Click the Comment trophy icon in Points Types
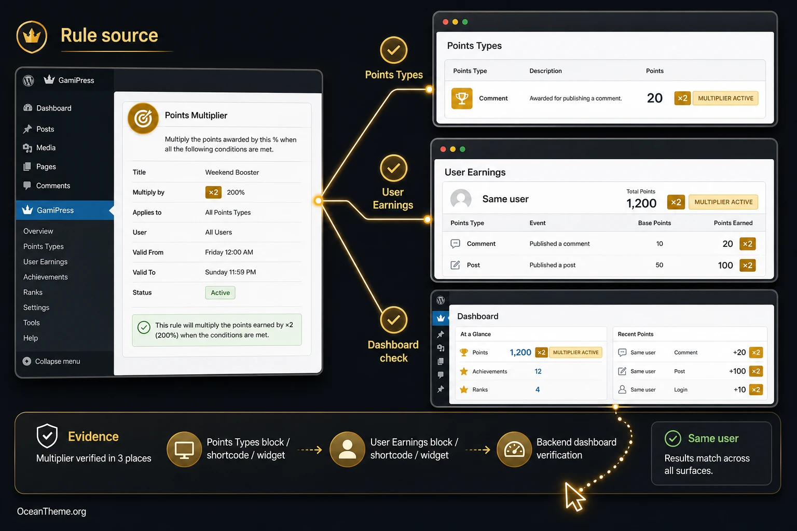 462,98
